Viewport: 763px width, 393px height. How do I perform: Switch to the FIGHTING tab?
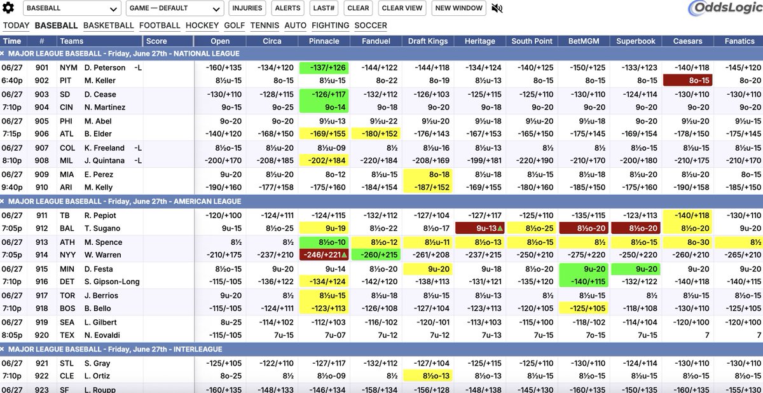pos(331,25)
